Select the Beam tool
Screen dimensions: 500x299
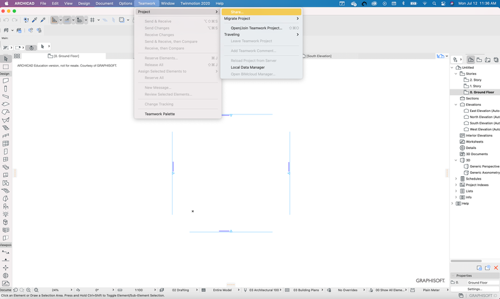[x=6, y=96]
